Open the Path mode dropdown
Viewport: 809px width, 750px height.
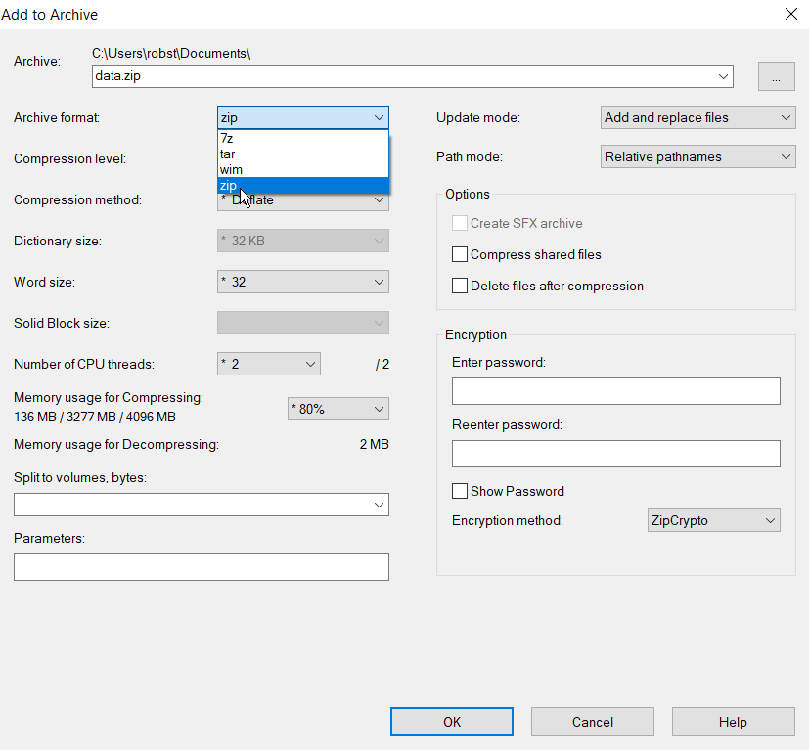[698, 156]
